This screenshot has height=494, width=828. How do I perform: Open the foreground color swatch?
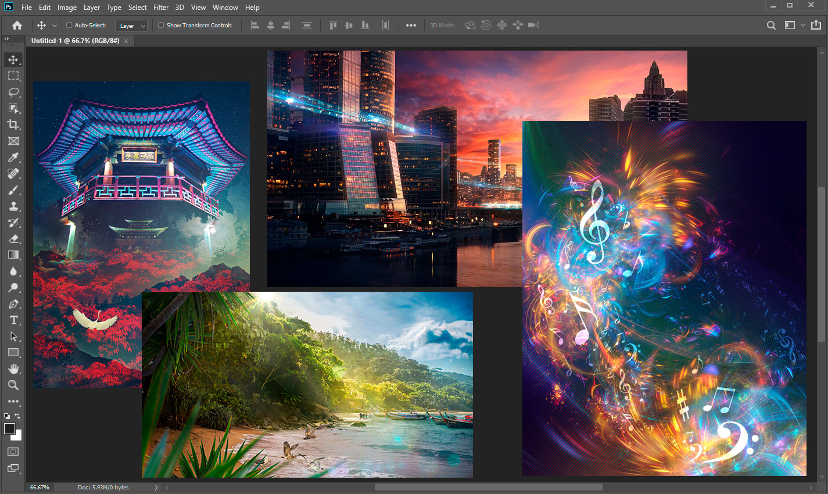[9, 429]
